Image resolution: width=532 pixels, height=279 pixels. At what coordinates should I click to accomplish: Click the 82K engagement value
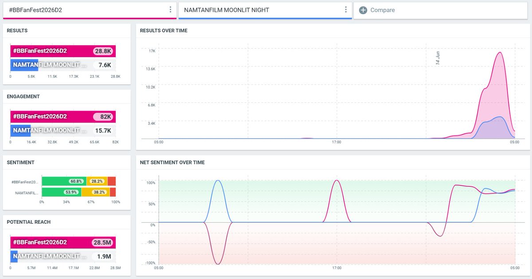[x=103, y=117]
